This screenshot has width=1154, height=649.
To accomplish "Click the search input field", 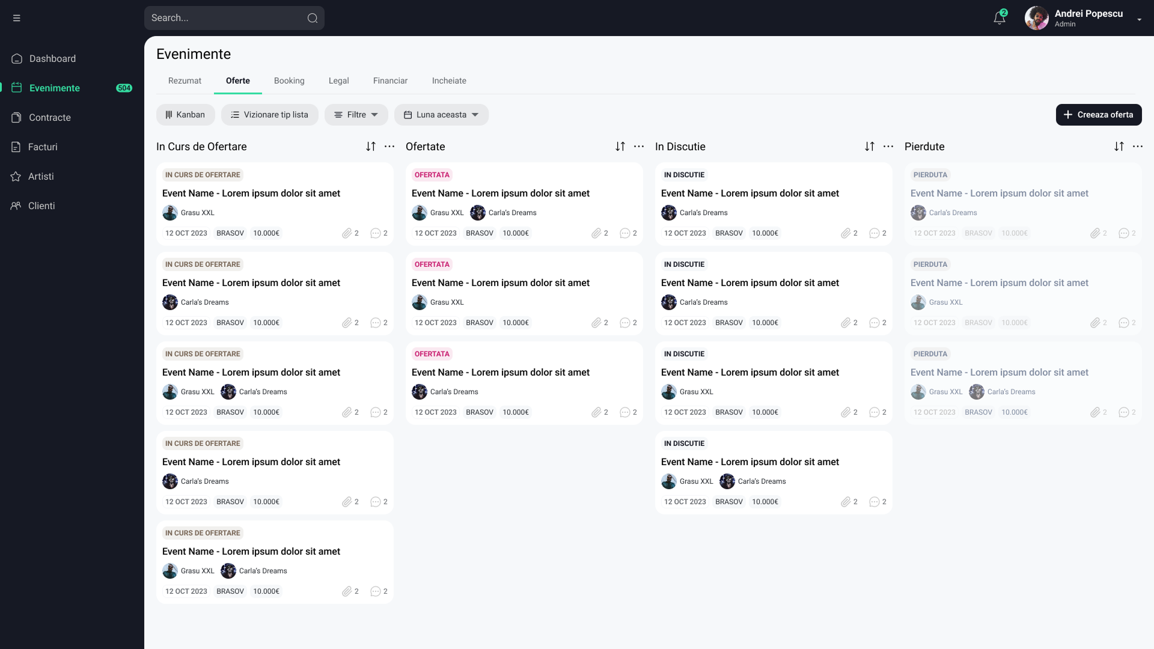I will (234, 17).
